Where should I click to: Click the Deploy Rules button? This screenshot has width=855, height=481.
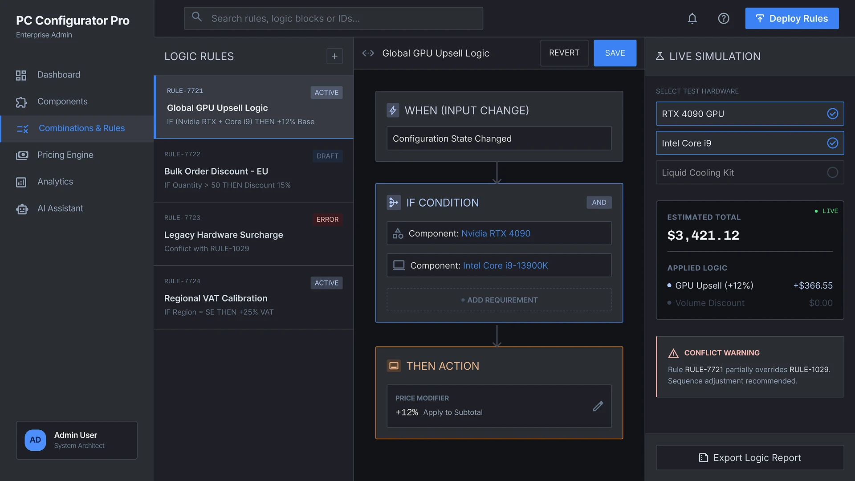pos(792,18)
